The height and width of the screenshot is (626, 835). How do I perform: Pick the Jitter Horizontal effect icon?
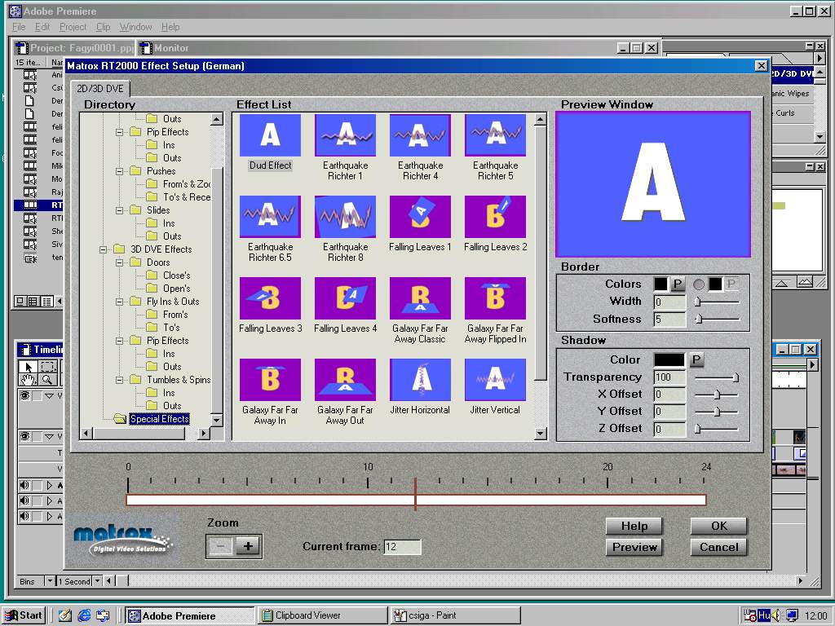coord(420,380)
